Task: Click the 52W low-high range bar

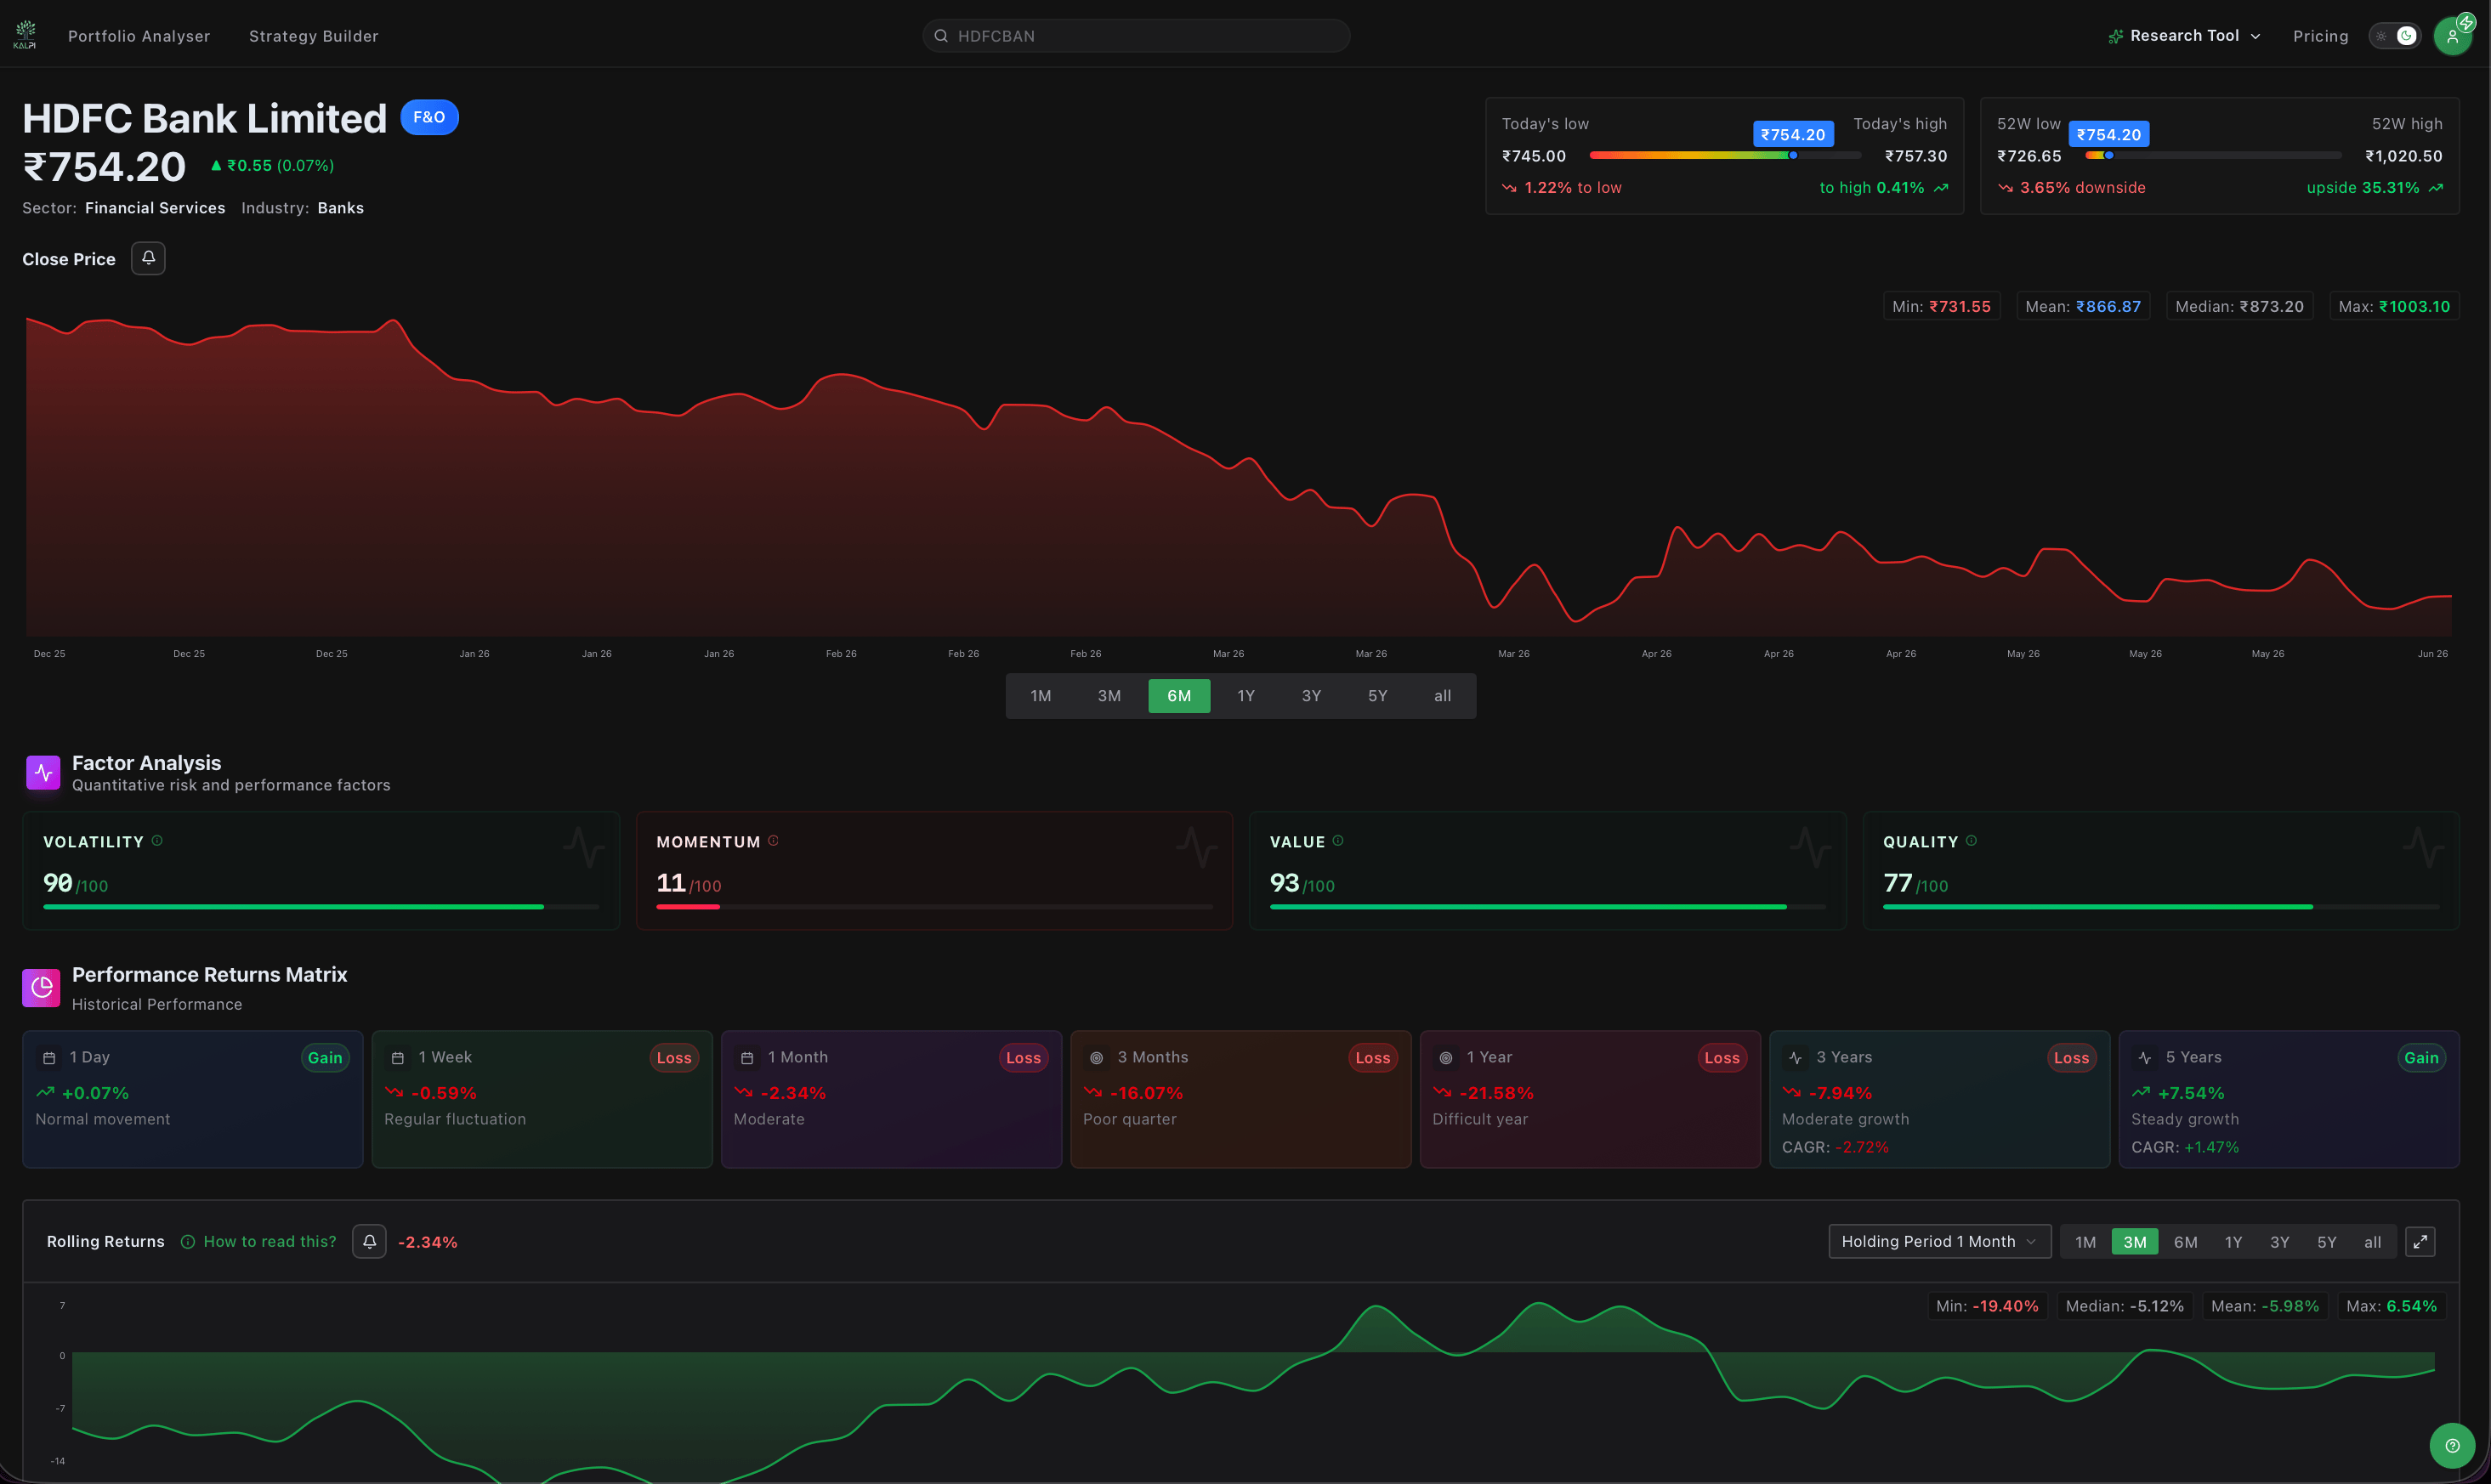Action: [2213, 155]
